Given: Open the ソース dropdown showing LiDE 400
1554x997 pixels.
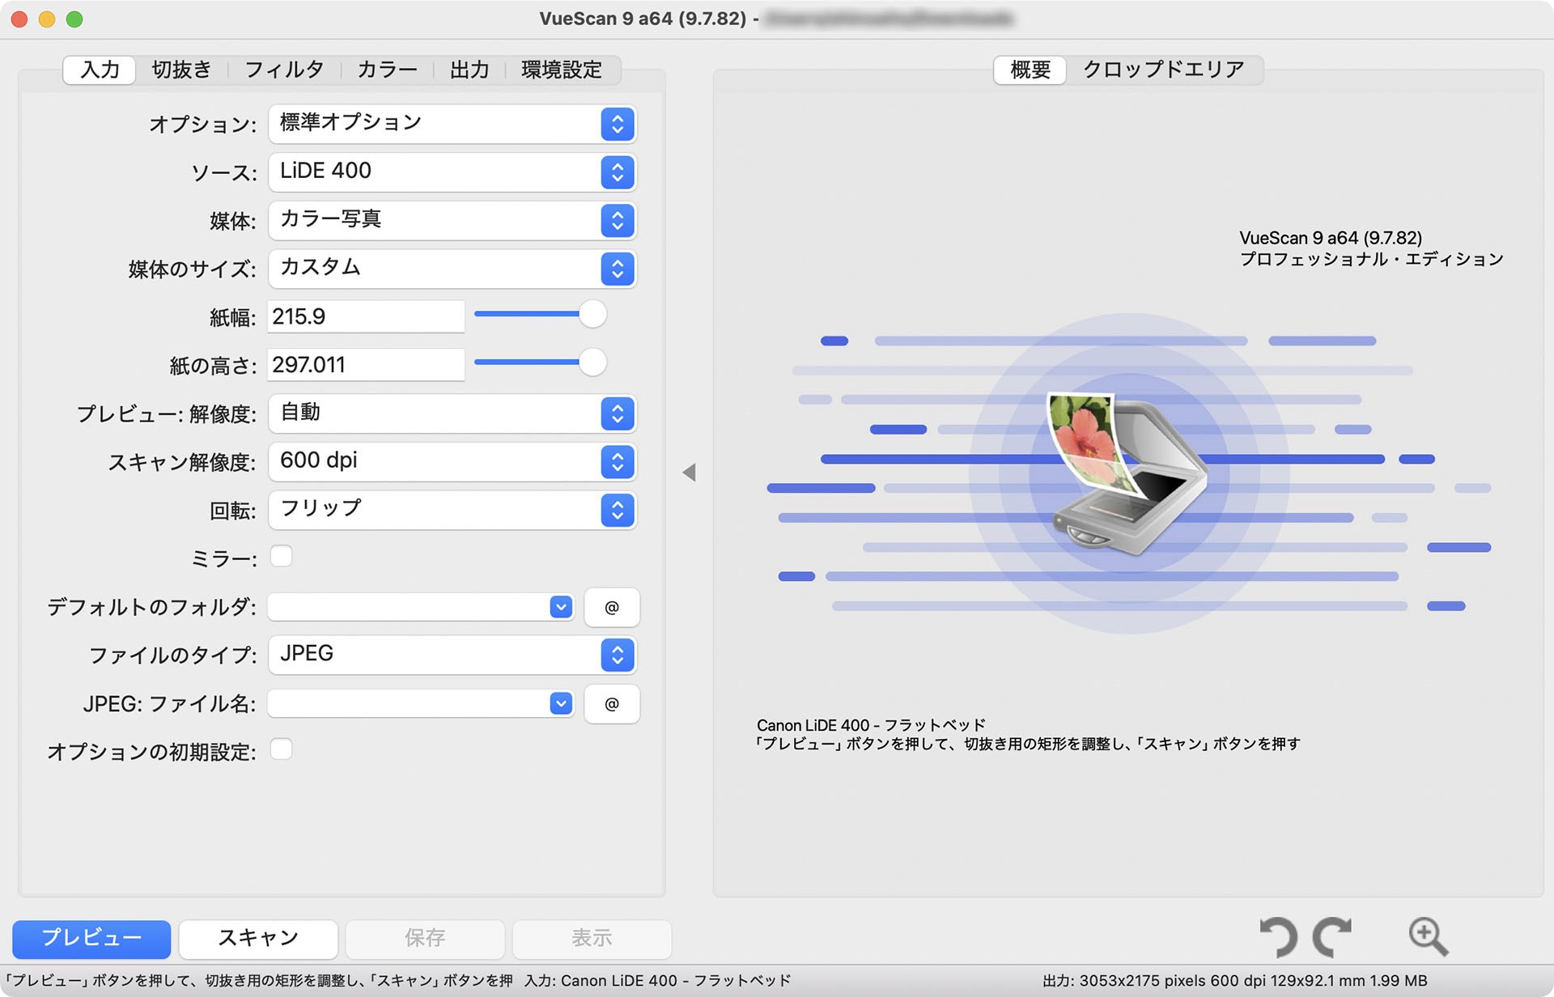Looking at the screenshot, I should click(618, 172).
